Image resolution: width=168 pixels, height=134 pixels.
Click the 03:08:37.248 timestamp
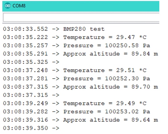click(25, 70)
